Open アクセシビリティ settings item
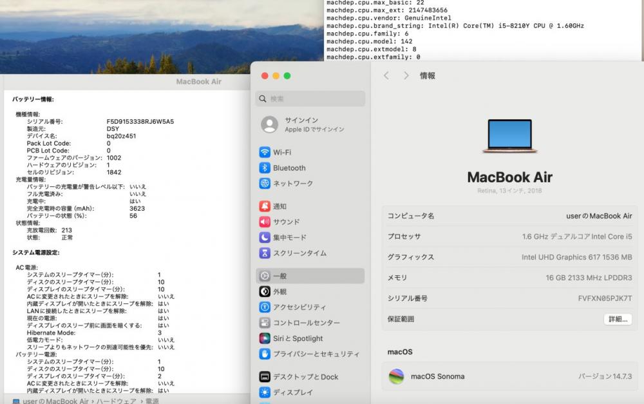 coord(299,307)
